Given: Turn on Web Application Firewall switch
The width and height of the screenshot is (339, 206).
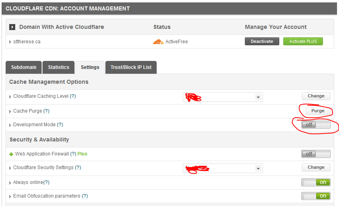Looking at the screenshot, I should pyautogui.click(x=316, y=154).
